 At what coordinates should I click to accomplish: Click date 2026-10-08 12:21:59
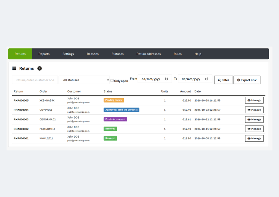[x=207, y=139]
